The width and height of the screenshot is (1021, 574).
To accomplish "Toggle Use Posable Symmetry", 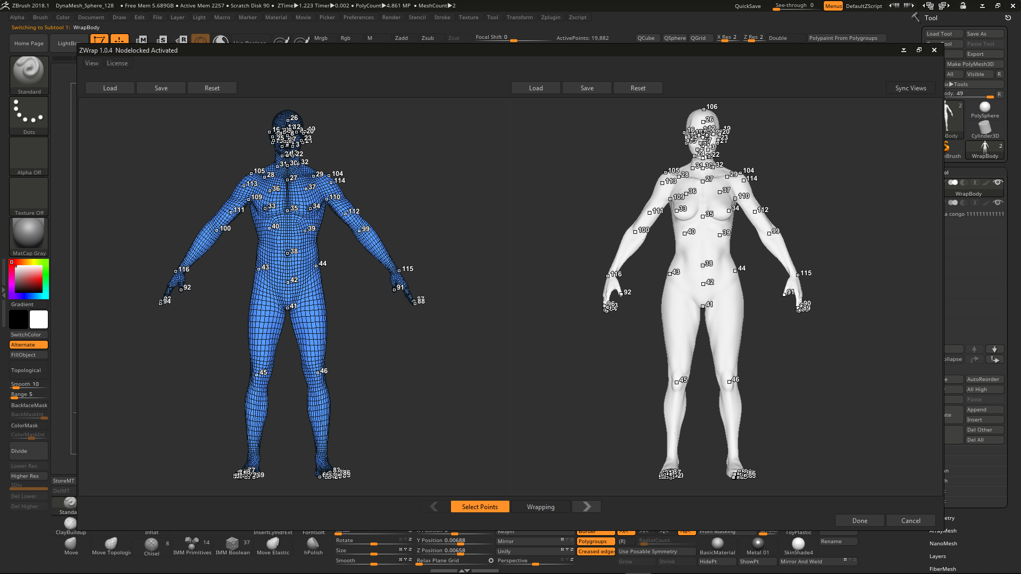I will pyautogui.click(x=657, y=552).
